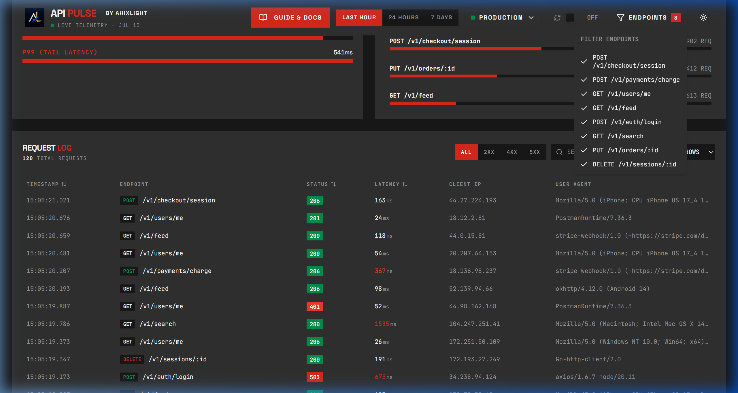Screen dimensions: 738x393
Task: Uncheck DELETE /v1/sessions/:id filter option
Action: (631, 164)
